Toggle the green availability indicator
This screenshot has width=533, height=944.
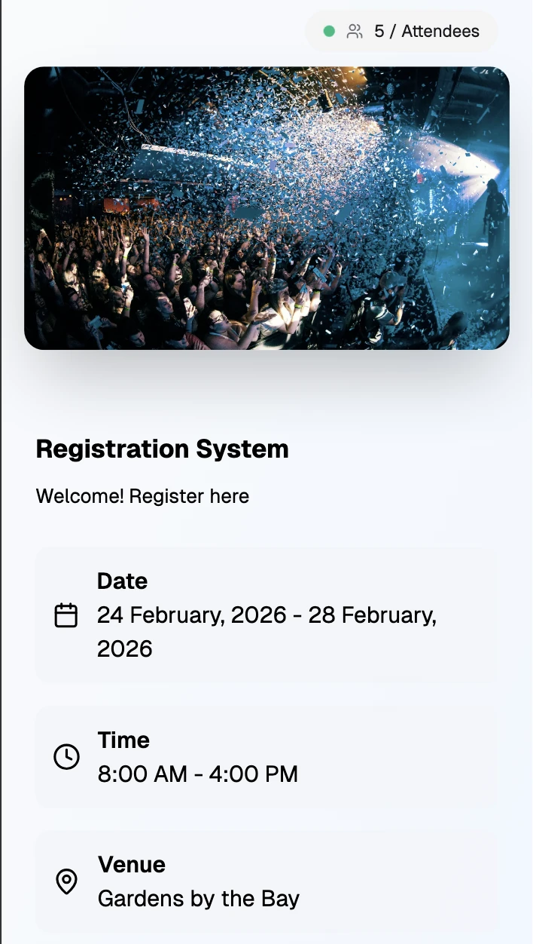coord(330,31)
